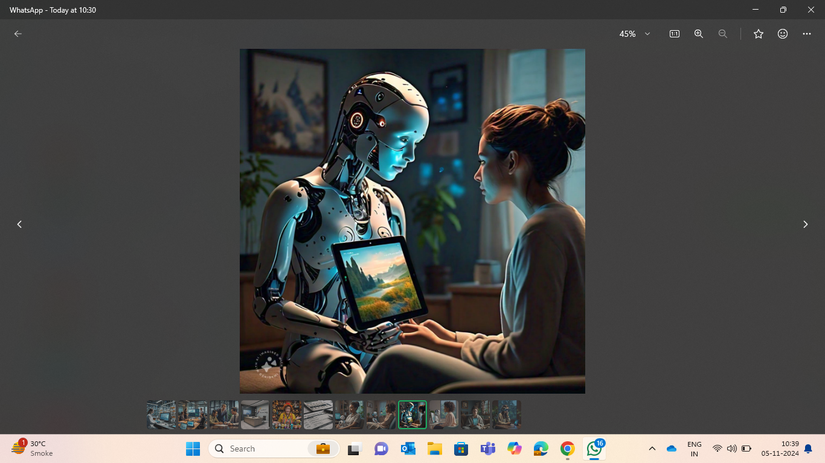Screen dimensions: 825x463
Task: Open the gray keyboard close-up thumbnail
Action: [318, 415]
